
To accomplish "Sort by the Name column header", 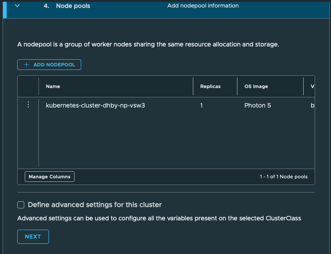I will coord(53,86).
